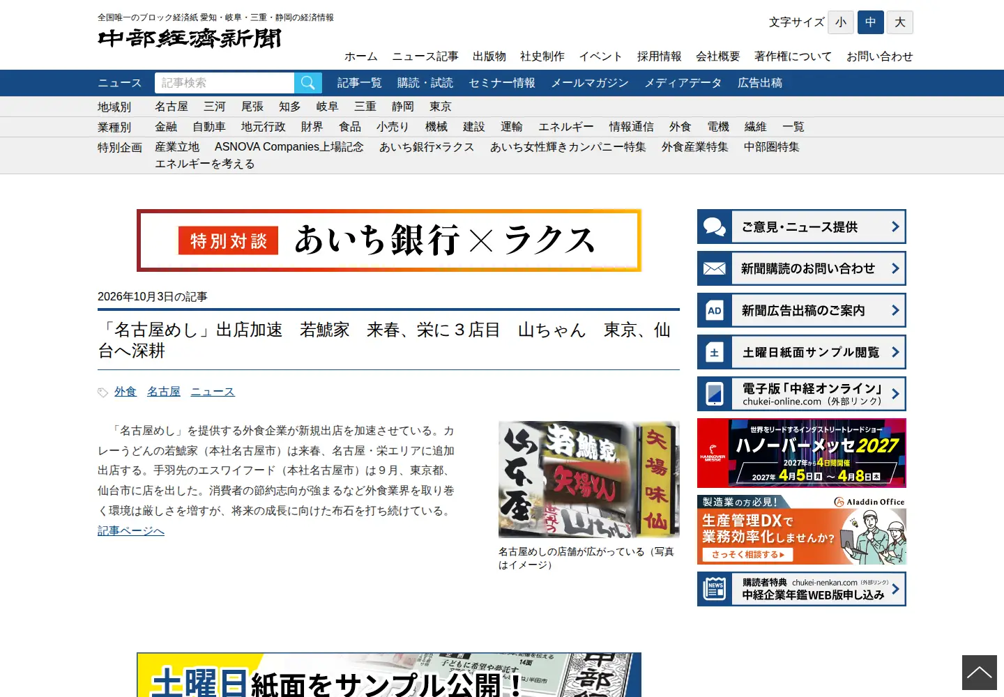Click the 生産管理DX Aladdin Office ad

[802, 530]
